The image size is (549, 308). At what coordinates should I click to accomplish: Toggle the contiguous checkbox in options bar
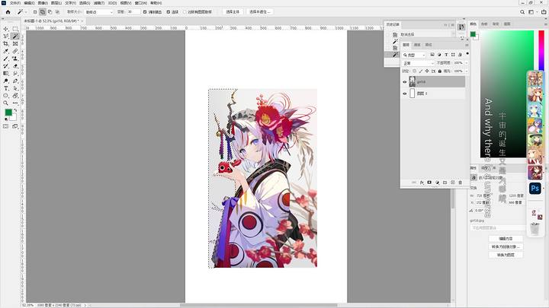pos(168,12)
